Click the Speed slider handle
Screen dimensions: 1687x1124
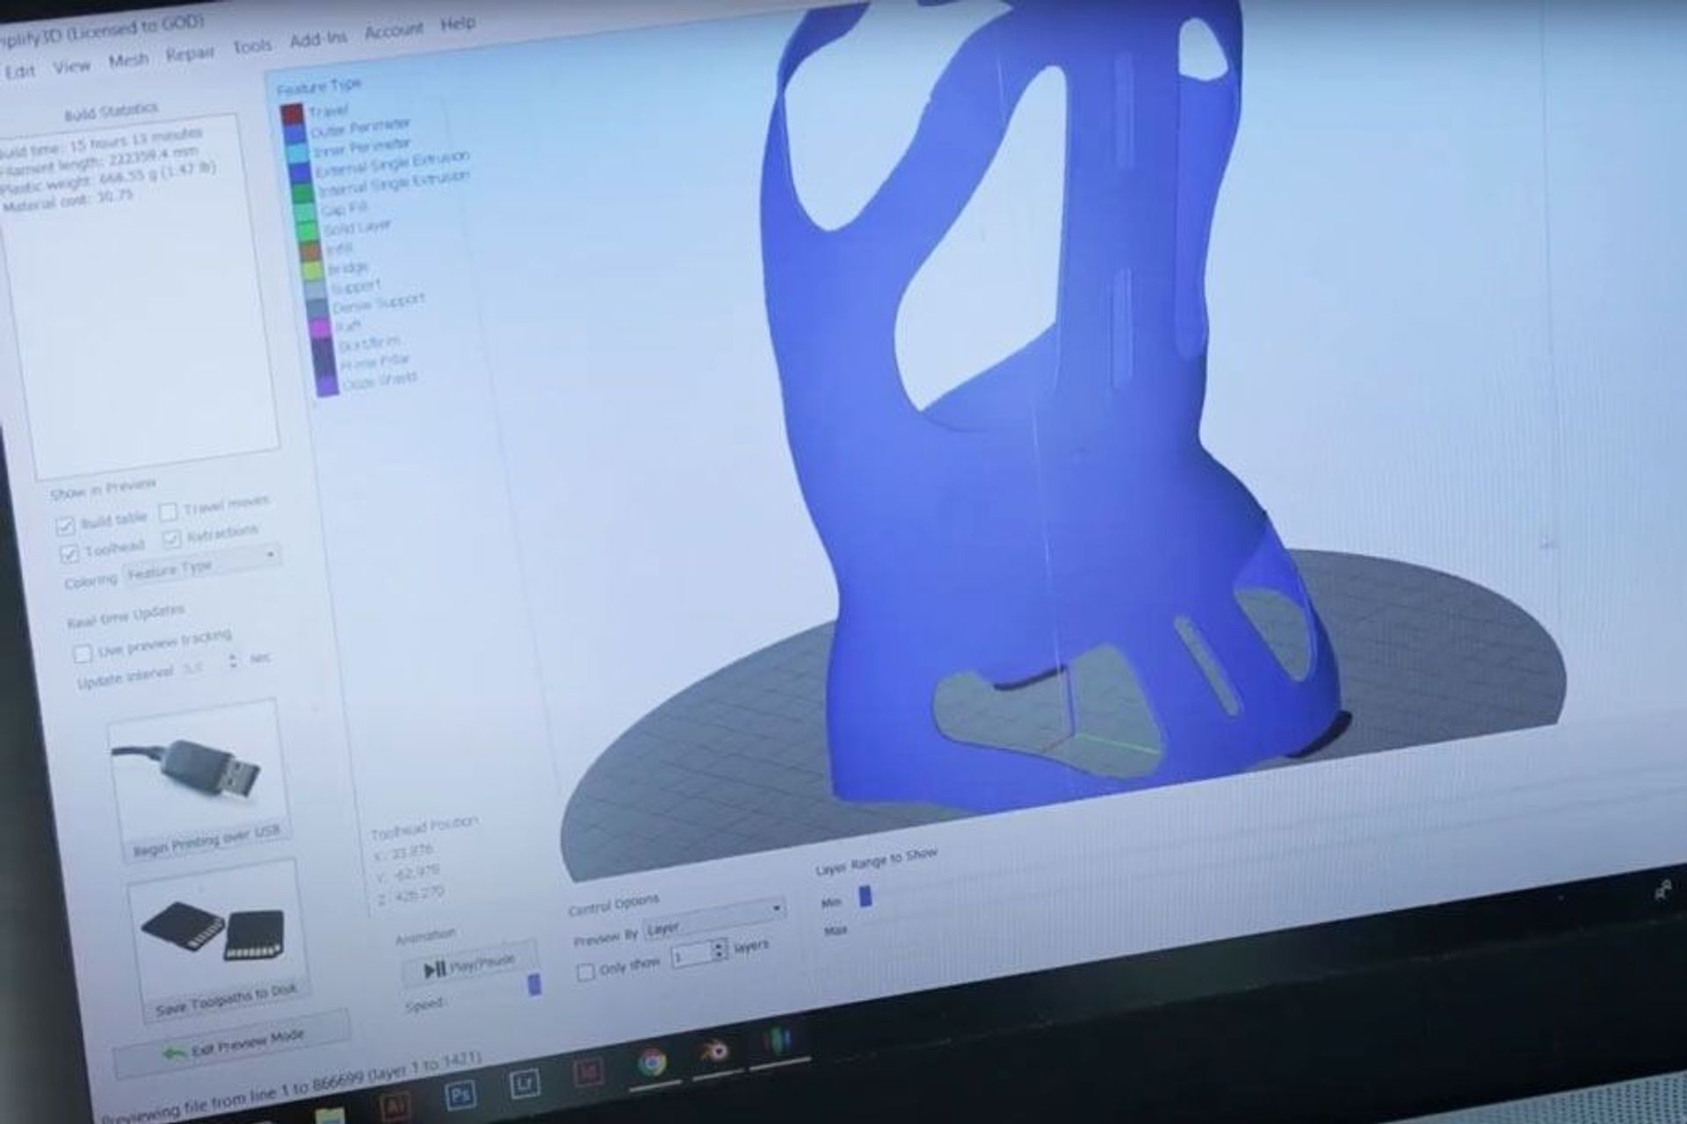(533, 985)
